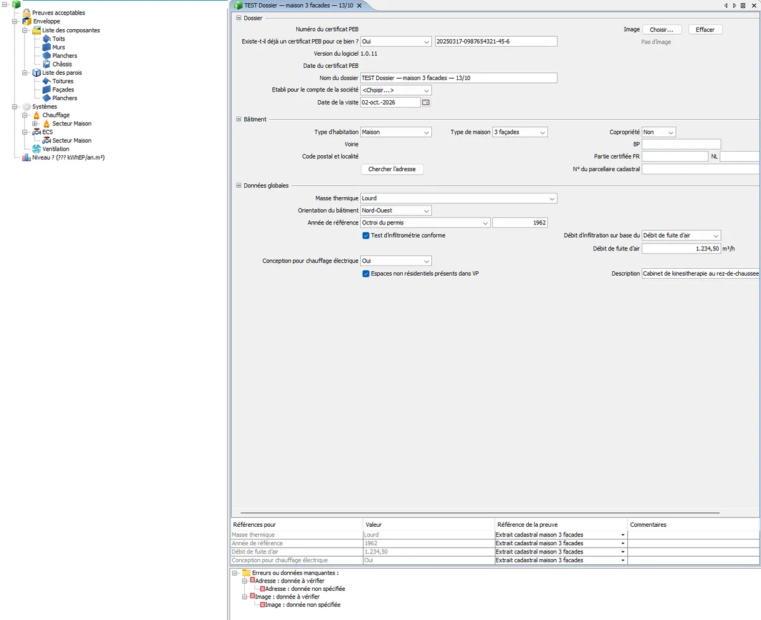Select the Enveloppe box icon in the tree

coord(27,22)
